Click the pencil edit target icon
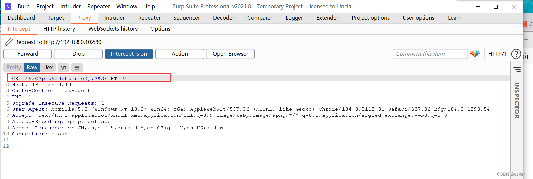533x179 pixels. 8,42
